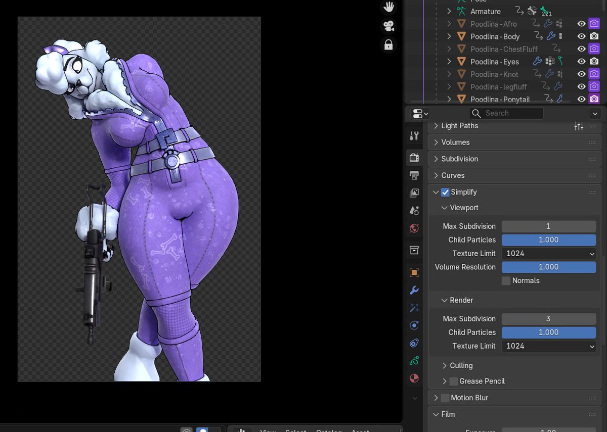The height and width of the screenshot is (432, 607).
Task: Open the Object Data properties tab
Action: pyautogui.click(x=414, y=361)
